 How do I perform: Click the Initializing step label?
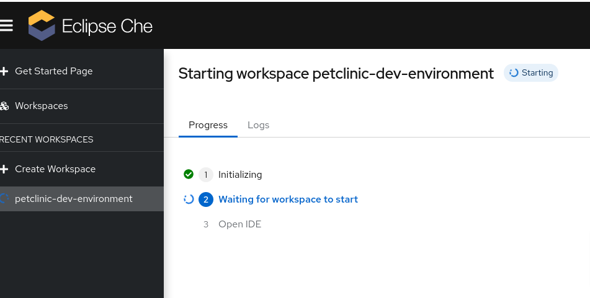[x=240, y=175]
